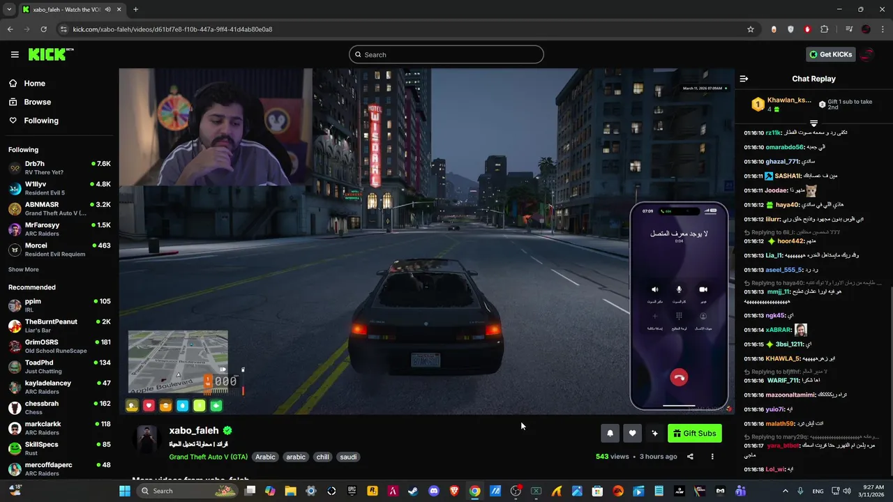This screenshot has width=893, height=502.
Task: Open Steam from the taskbar
Action: coord(413,491)
